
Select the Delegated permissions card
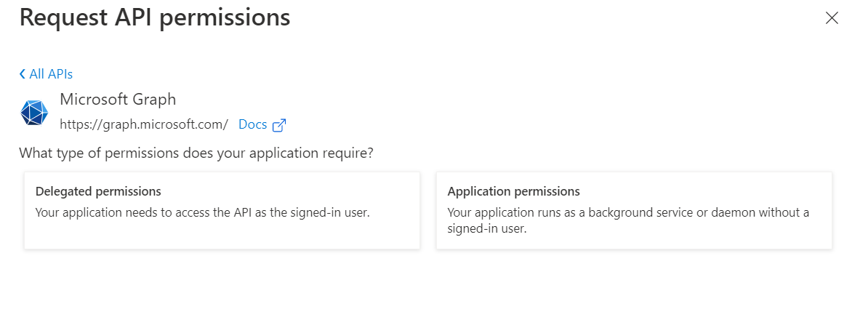[x=222, y=210]
